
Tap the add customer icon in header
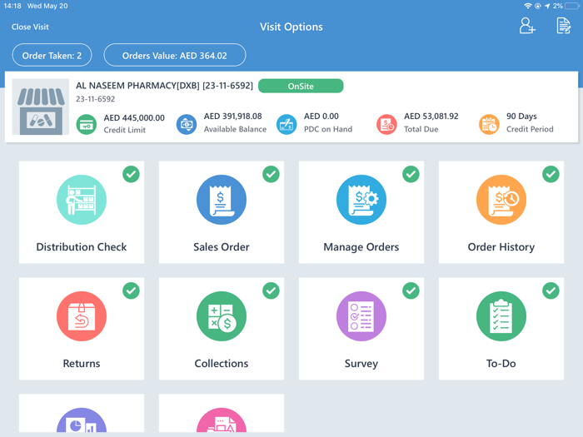(527, 26)
